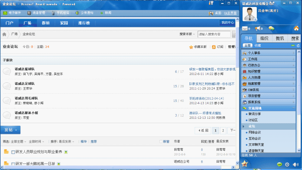The width and height of the screenshot is (302, 170).
Task: Open unread mail envelope icon in side panel
Action: pos(245,29)
